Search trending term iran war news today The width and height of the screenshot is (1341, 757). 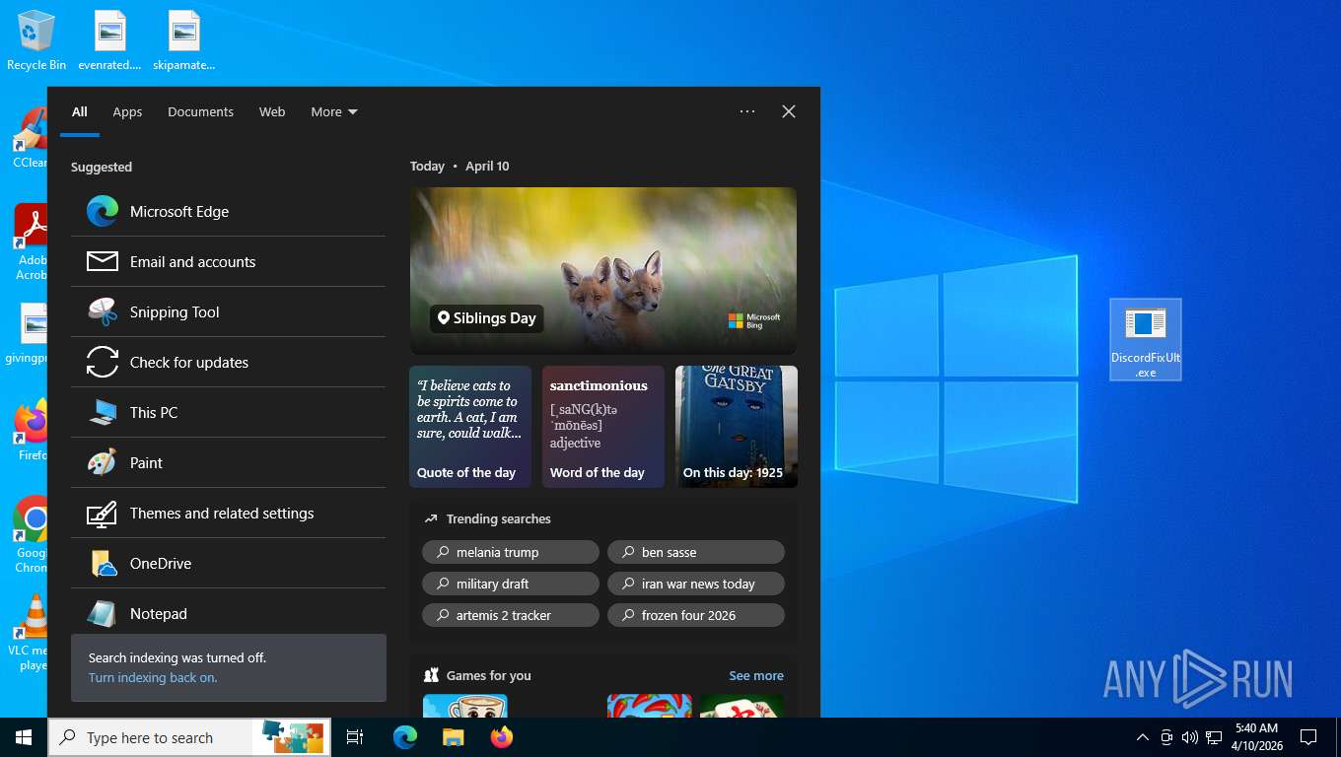coord(696,584)
